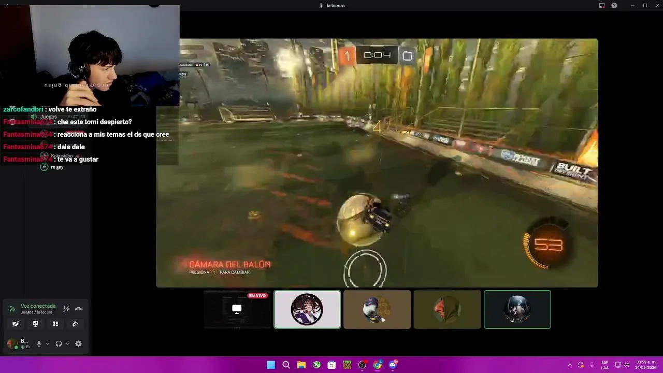Image resolution: width=663 pixels, height=373 pixels.
Task: Select the EN VIVO stream thumbnail
Action: pyautogui.click(x=237, y=309)
